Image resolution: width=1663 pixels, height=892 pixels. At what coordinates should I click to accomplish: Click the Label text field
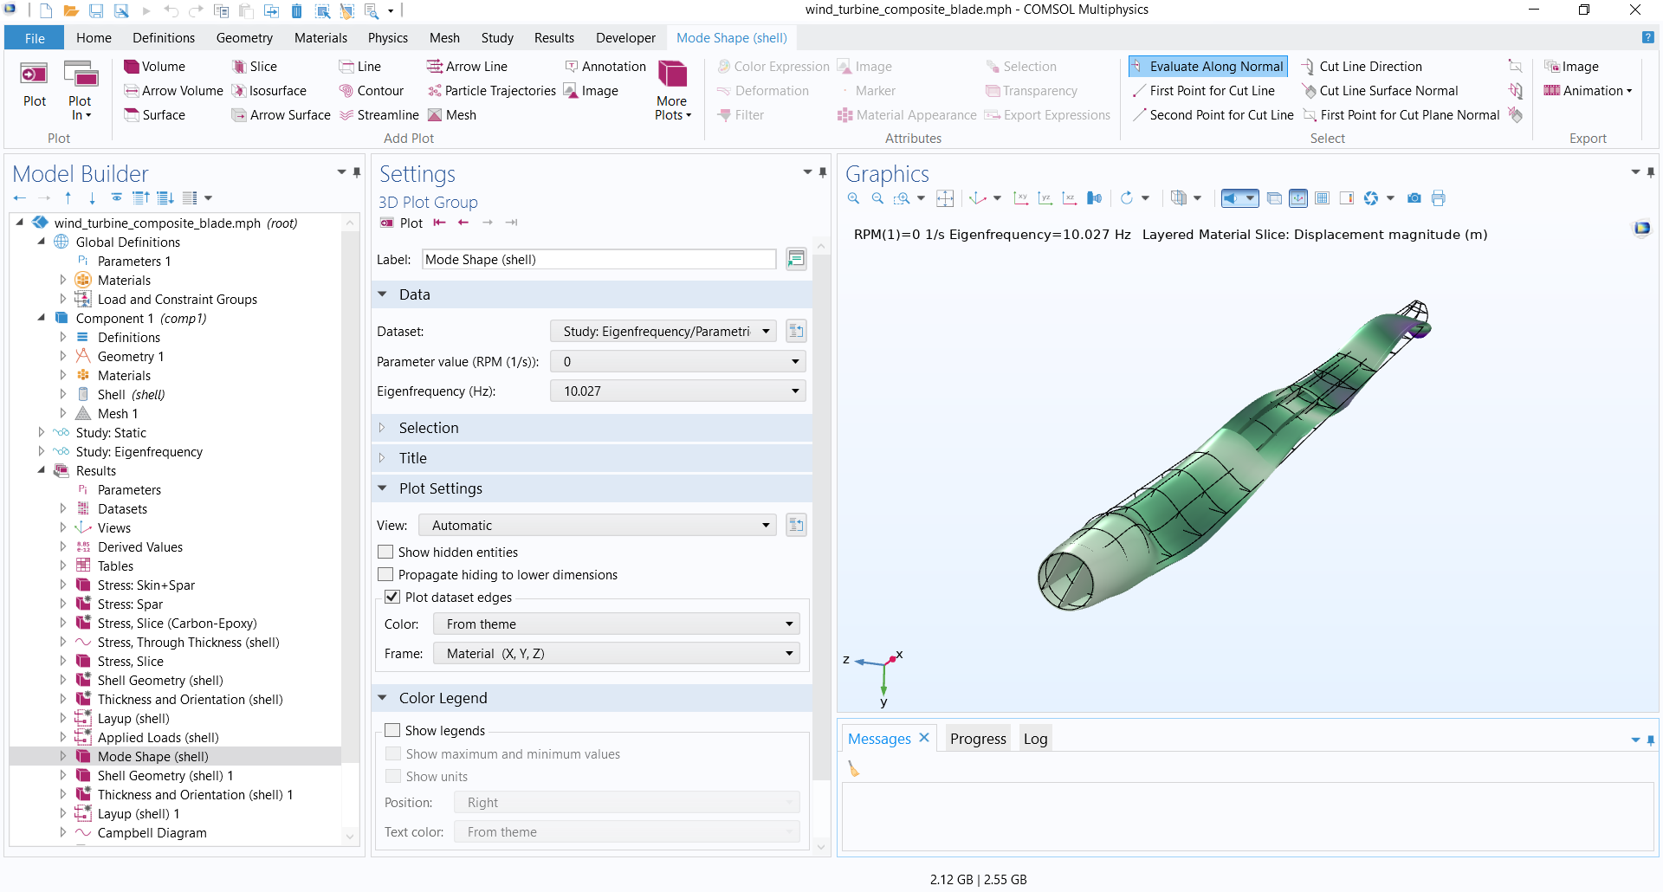pyautogui.click(x=599, y=260)
